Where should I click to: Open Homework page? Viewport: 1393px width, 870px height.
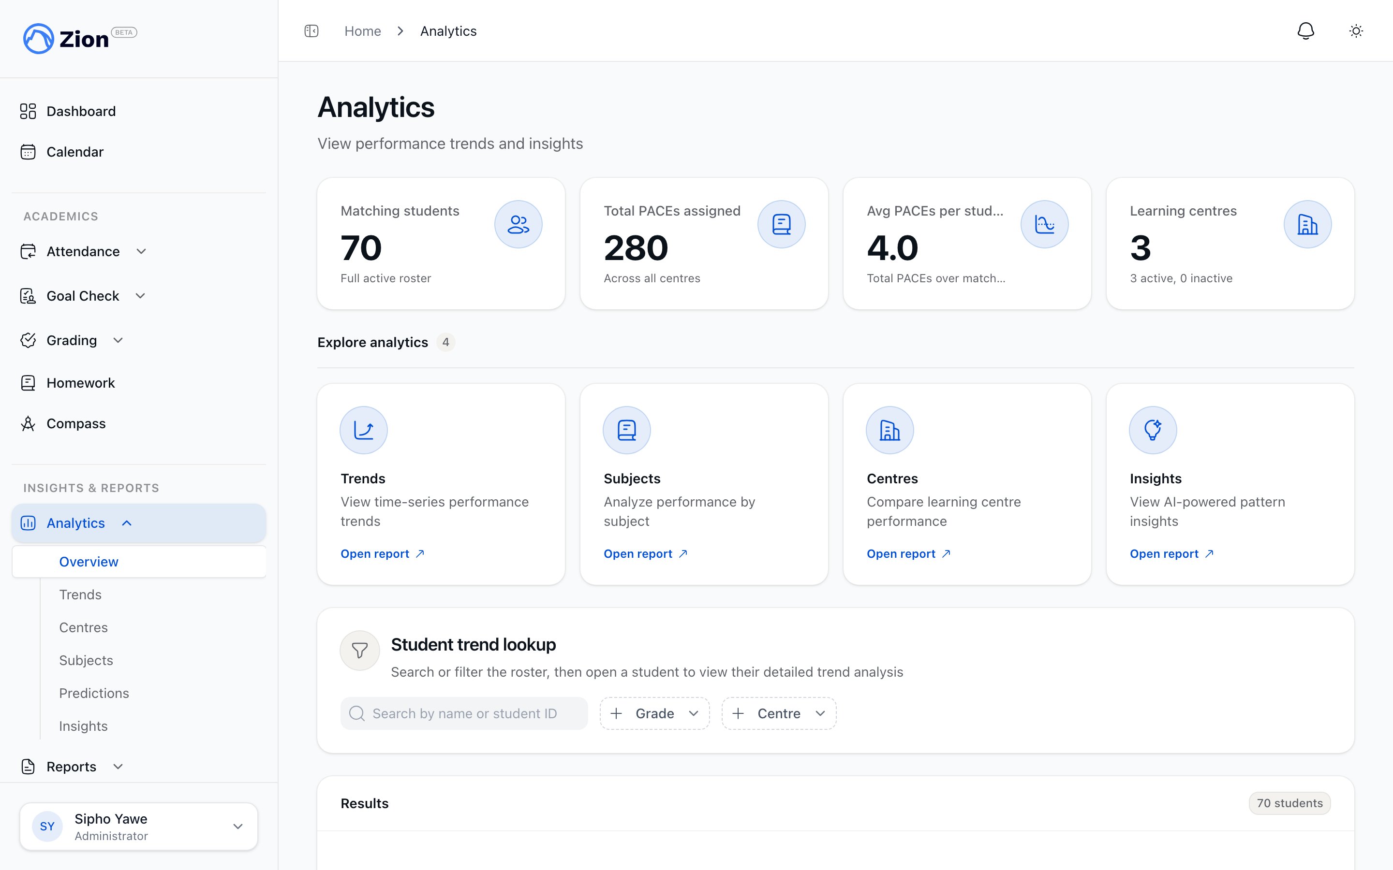point(139,383)
